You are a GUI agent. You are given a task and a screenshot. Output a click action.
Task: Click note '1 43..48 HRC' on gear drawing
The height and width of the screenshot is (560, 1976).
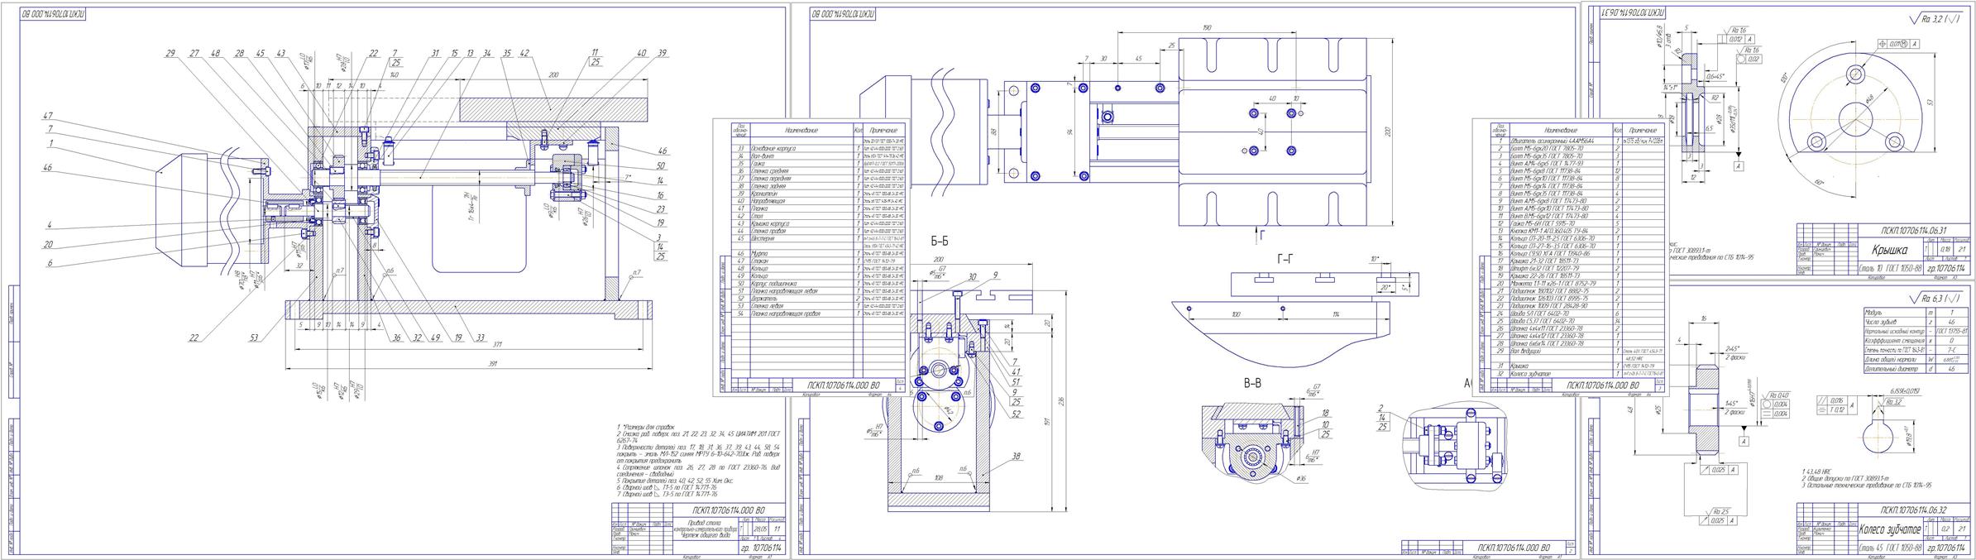tap(1816, 471)
